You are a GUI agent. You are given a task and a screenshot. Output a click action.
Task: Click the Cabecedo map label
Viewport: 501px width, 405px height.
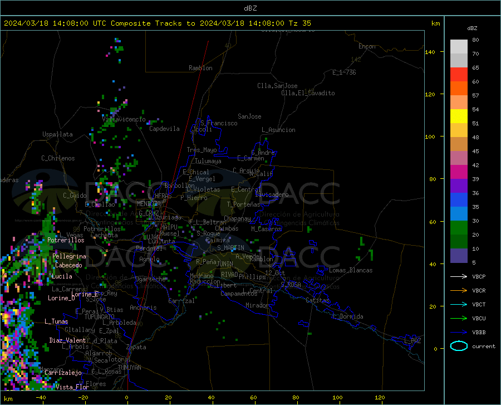(68, 265)
